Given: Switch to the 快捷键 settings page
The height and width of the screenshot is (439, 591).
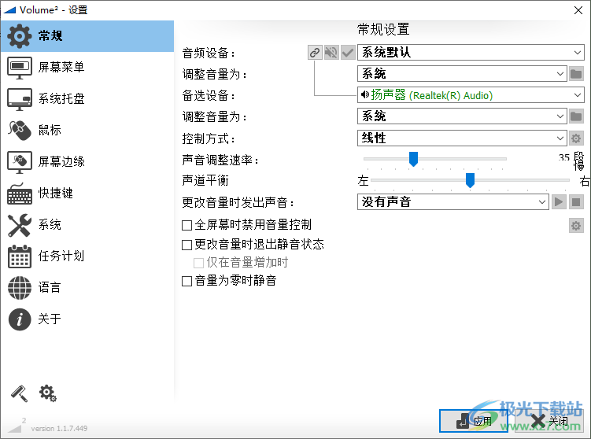Looking at the screenshot, I should tap(55, 193).
